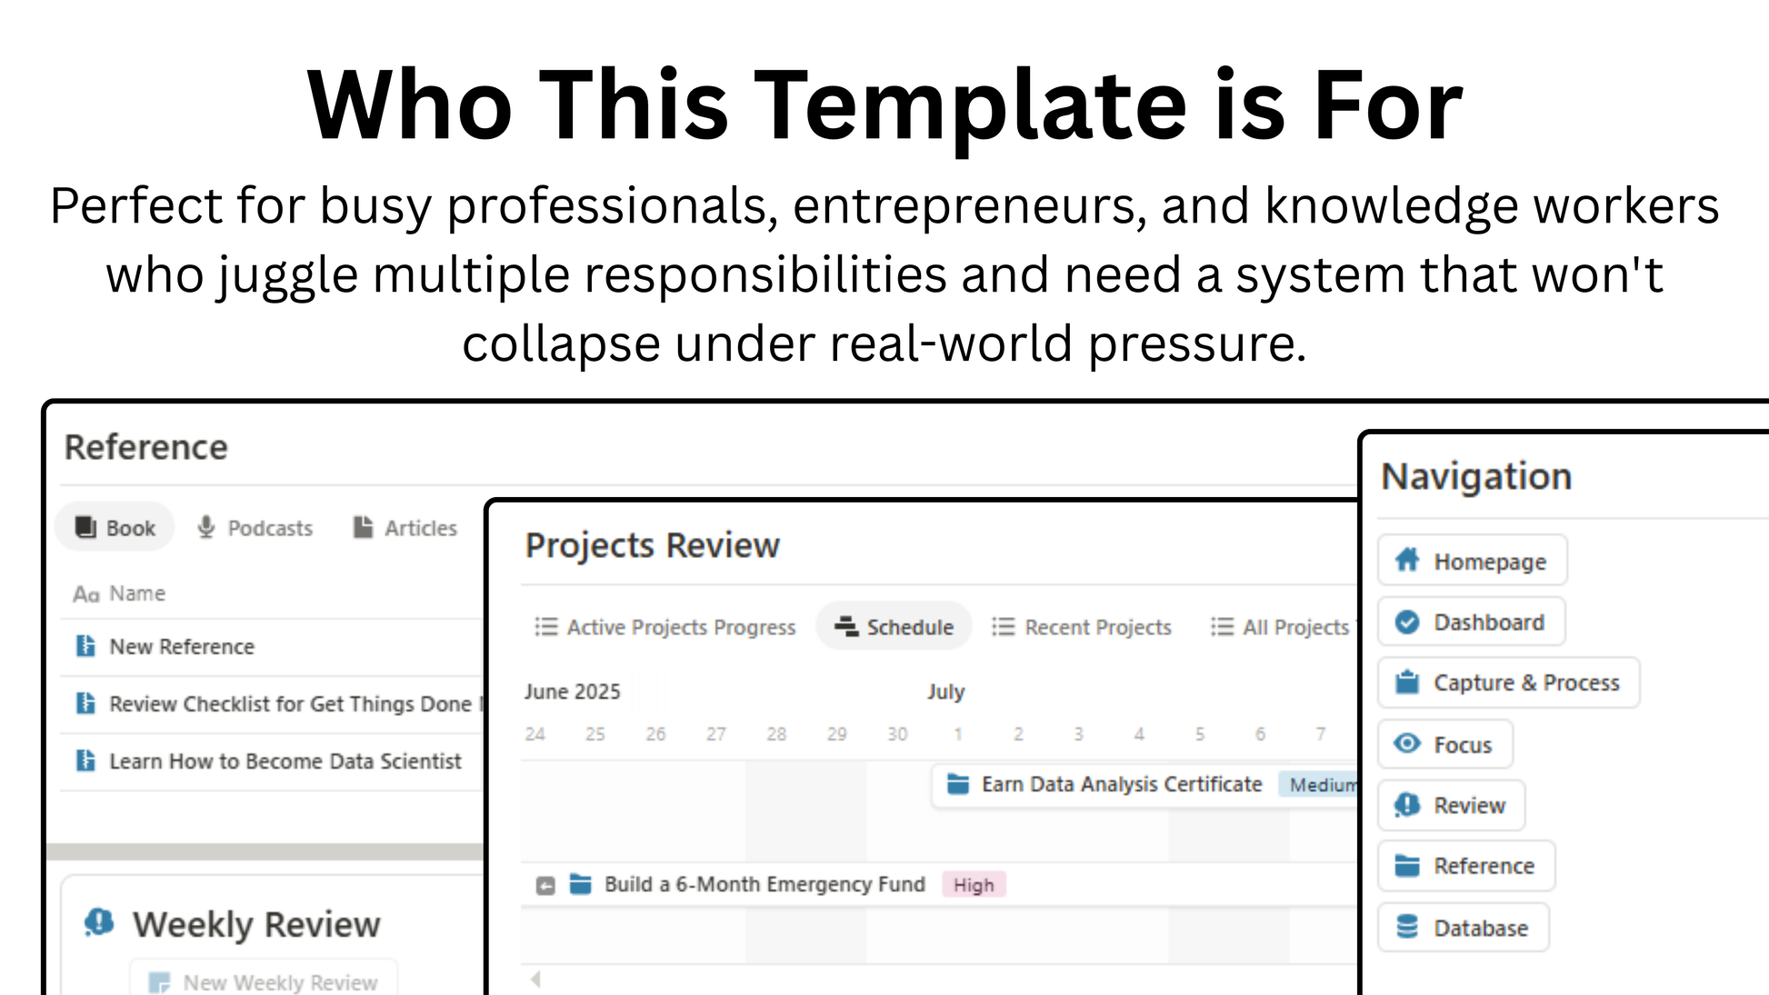Open the Articles tab
This screenshot has width=1769, height=995.
(x=405, y=528)
